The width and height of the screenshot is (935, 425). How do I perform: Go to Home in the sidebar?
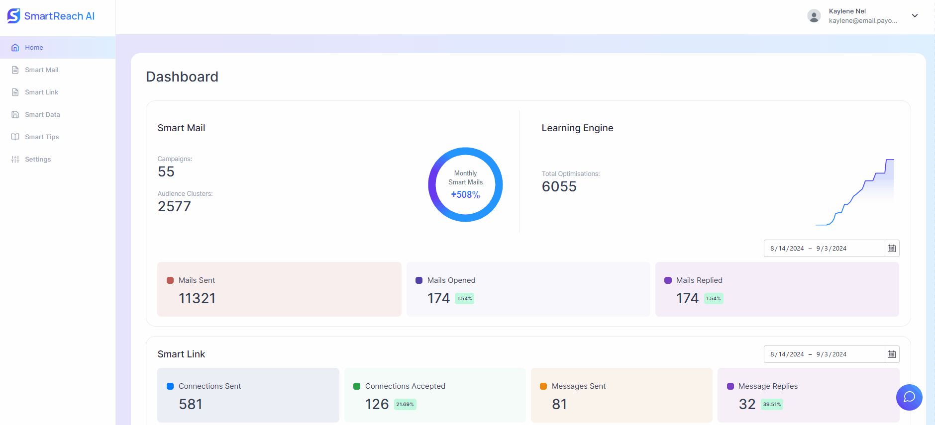click(x=58, y=48)
